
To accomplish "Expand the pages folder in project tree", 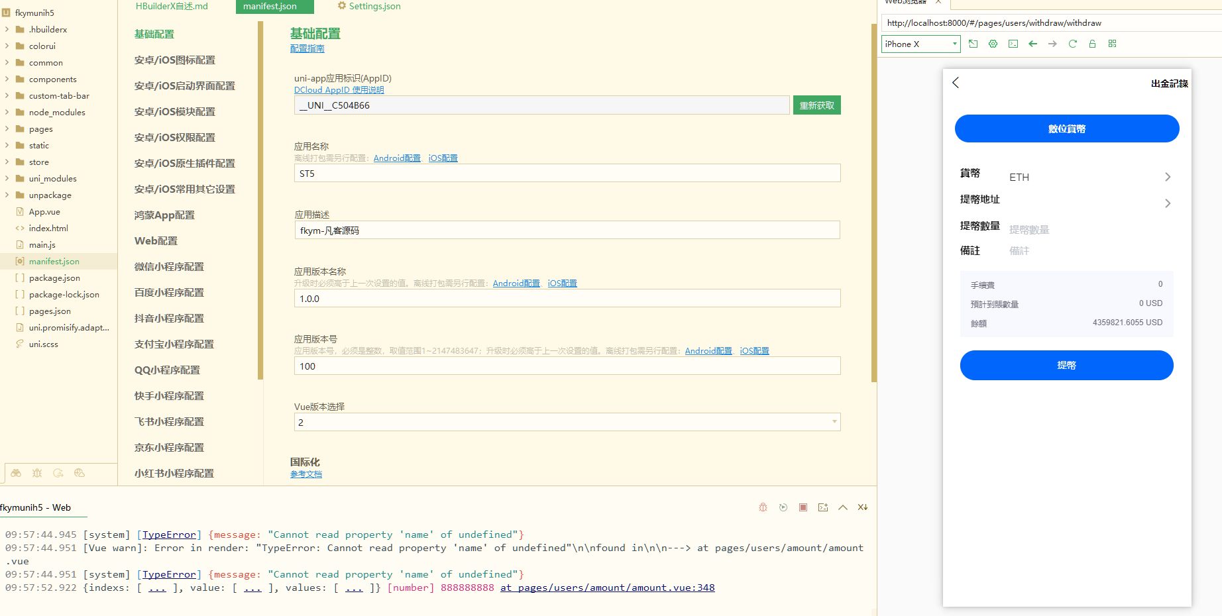I will [40, 129].
